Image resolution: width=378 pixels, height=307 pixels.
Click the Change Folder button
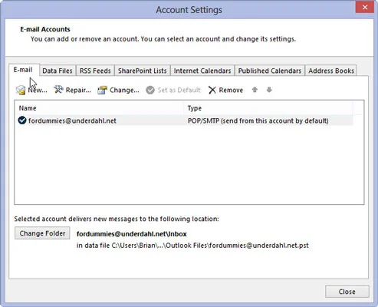click(42, 233)
